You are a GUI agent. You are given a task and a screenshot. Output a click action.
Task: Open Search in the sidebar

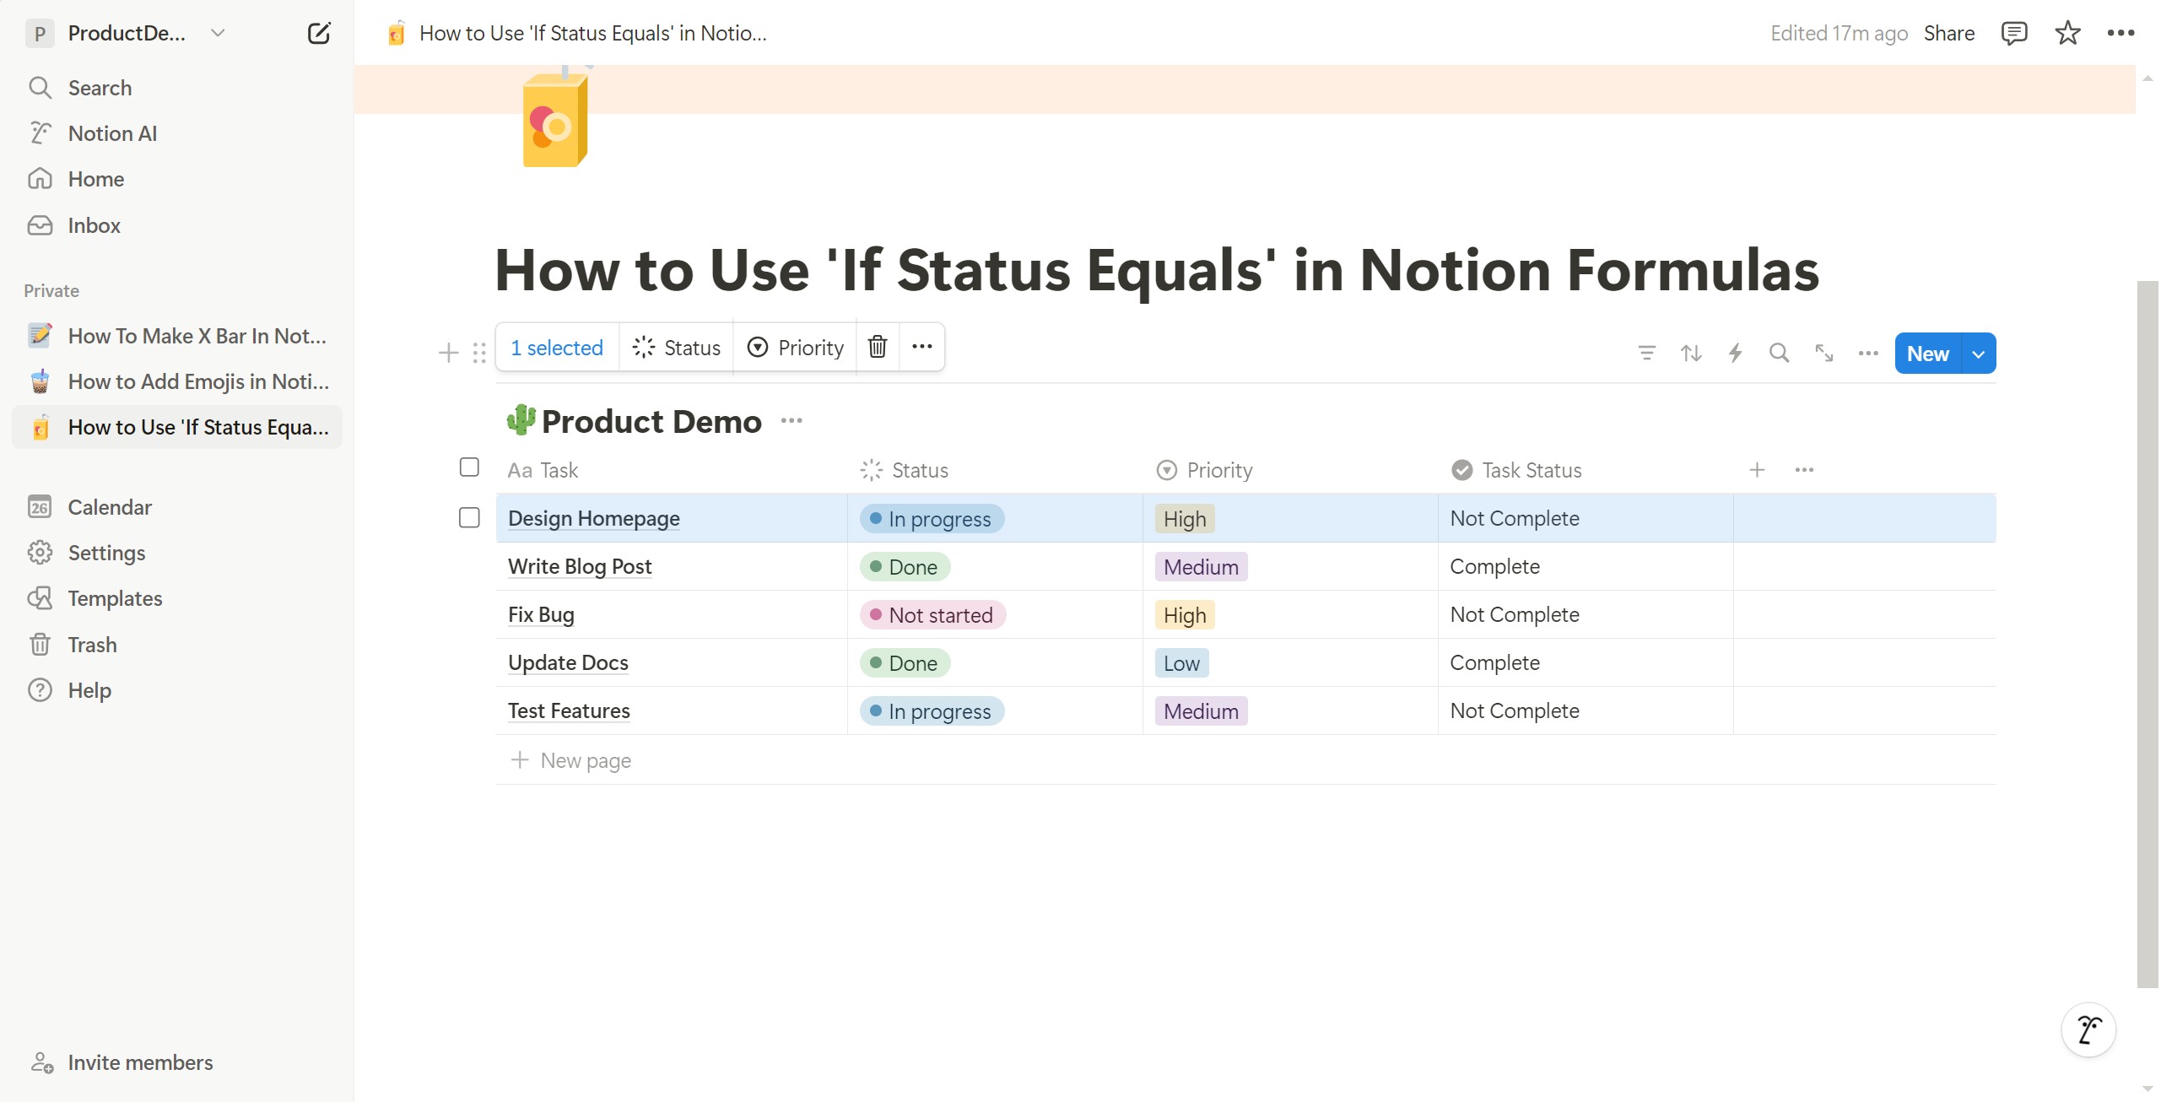click(x=99, y=88)
